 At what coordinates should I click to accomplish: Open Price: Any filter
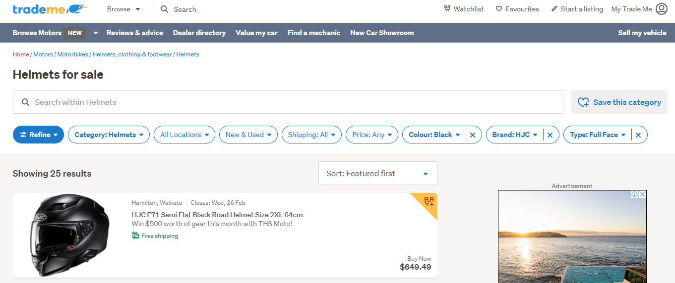372,135
